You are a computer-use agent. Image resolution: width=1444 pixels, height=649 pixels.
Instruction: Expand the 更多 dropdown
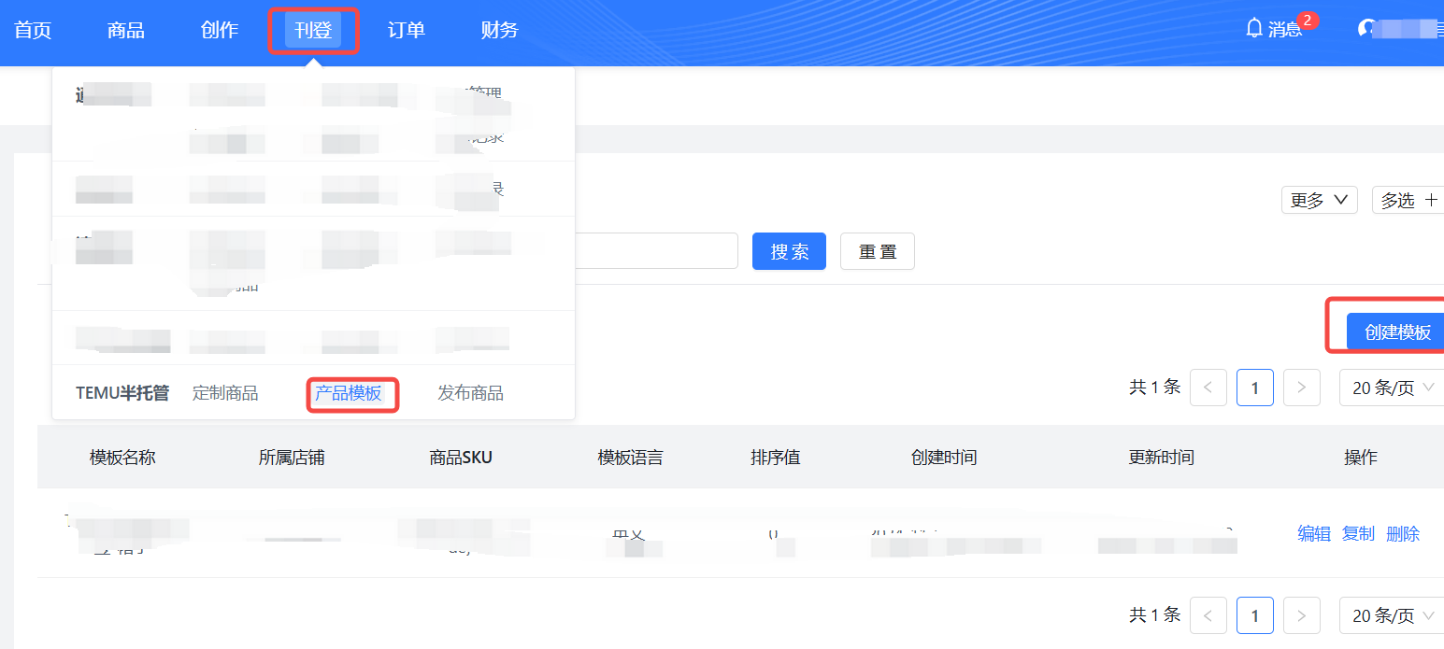click(x=1319, y=199)
